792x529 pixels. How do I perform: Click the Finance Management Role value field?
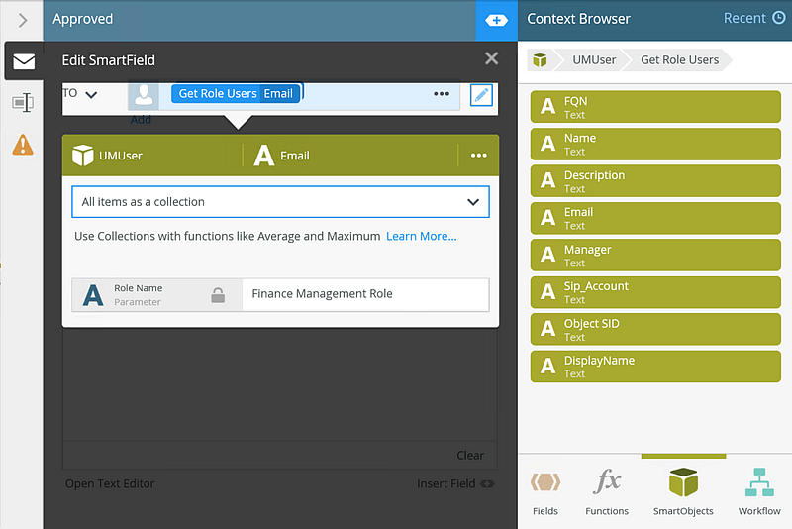tap(364, 294)
